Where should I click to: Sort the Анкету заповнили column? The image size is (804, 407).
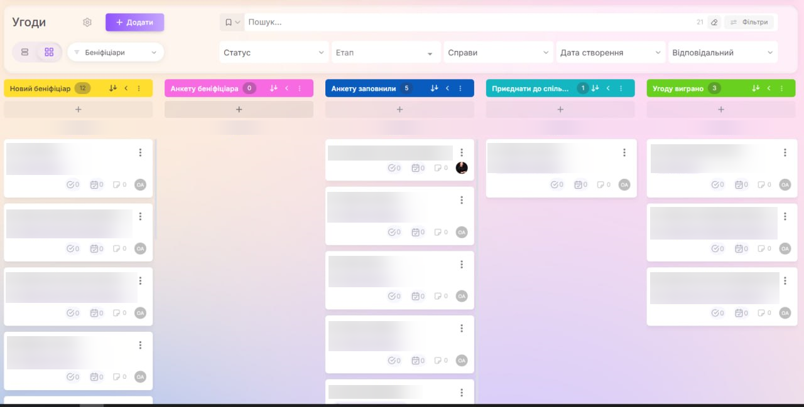[435, 88]
